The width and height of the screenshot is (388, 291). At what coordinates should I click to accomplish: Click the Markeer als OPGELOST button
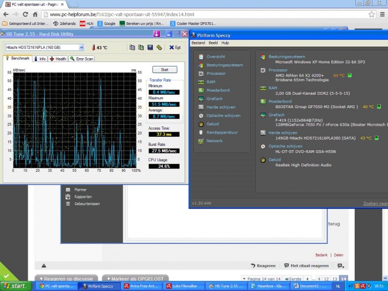(x=135, y=278)
